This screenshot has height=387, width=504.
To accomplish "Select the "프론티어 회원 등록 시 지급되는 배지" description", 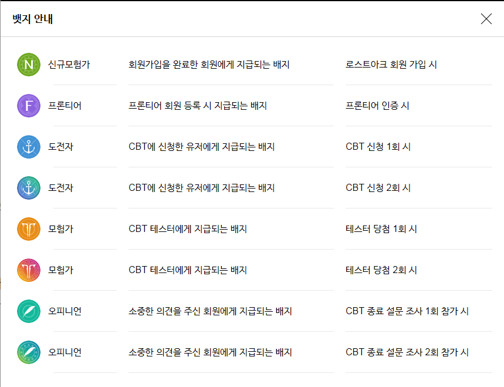I will (x=198, y=106).
